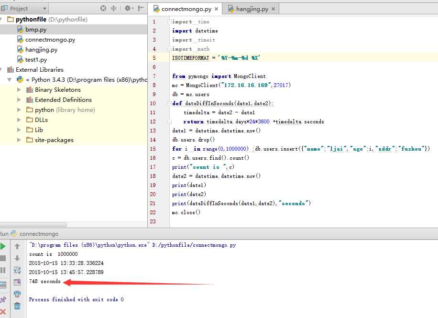This screenshot has width=438, height=318.
Task: Rerun connectmongo with green play button
Action: click(x=3, y=246)
